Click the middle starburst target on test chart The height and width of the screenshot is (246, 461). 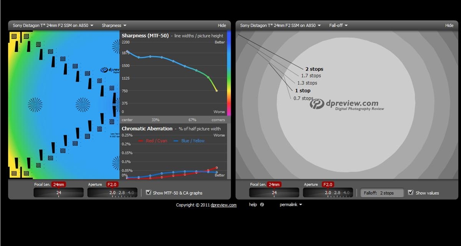(x=83, y=105)
